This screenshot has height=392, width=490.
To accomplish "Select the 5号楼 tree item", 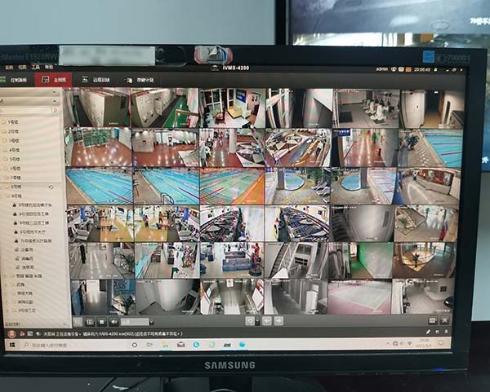I will pyautogui.click(x=14, y=159).
